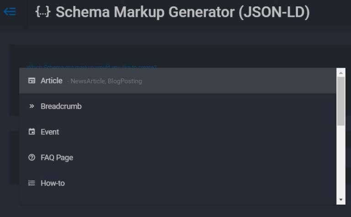
Task: Click the NewsArticle, BlogPosting subtitle text
Action: coord(106,81)
